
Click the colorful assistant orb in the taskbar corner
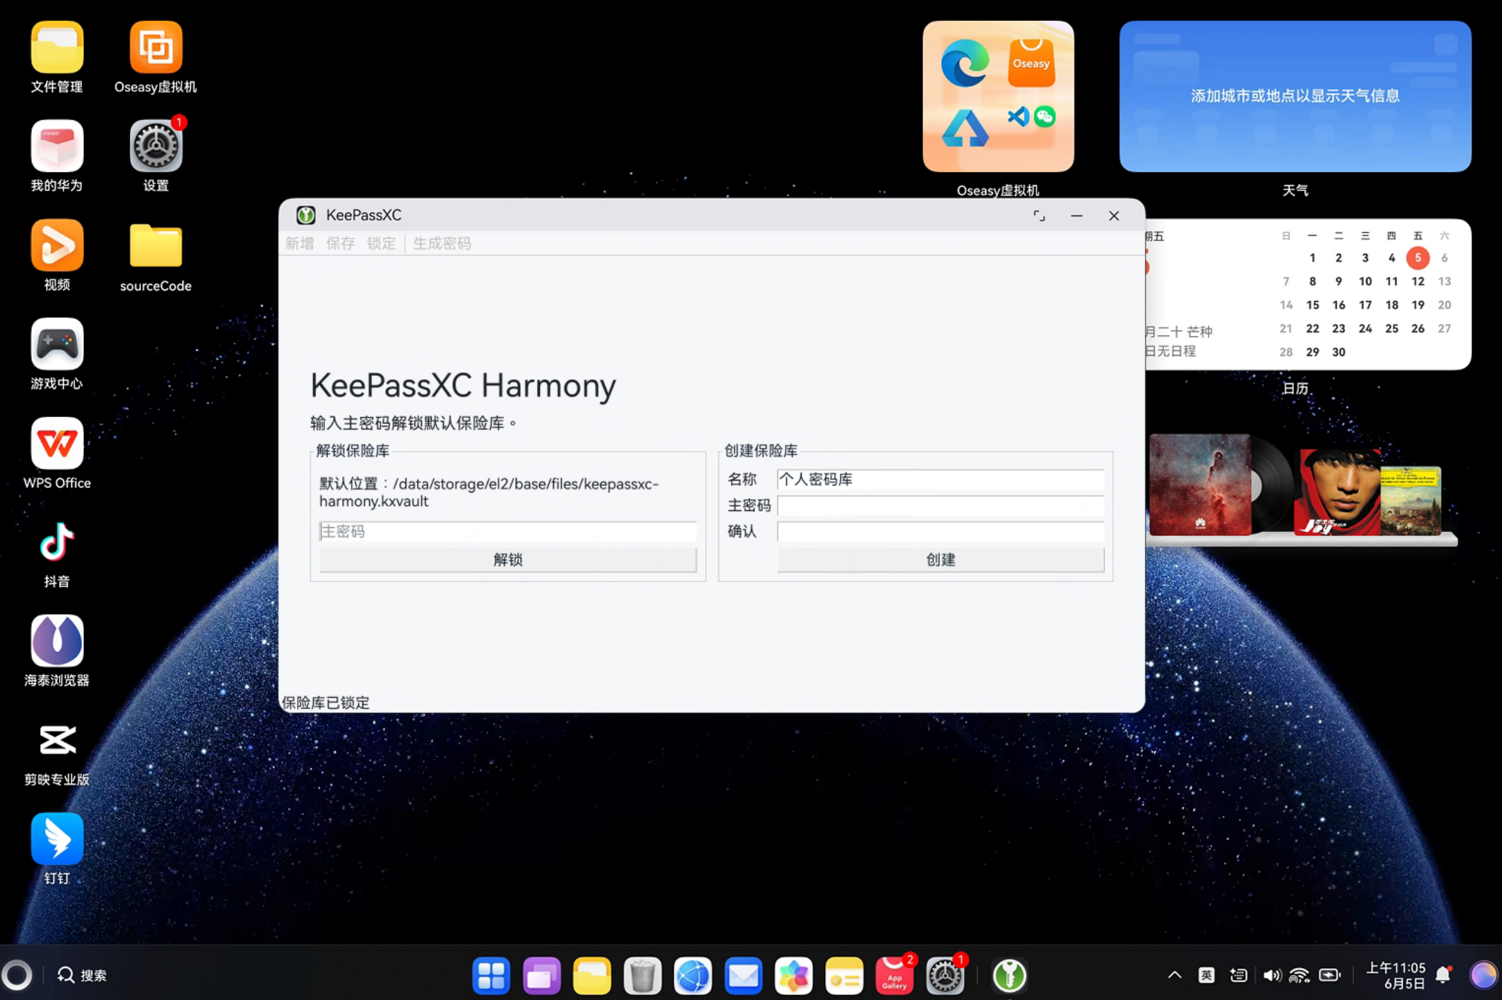click(1483, 975)
